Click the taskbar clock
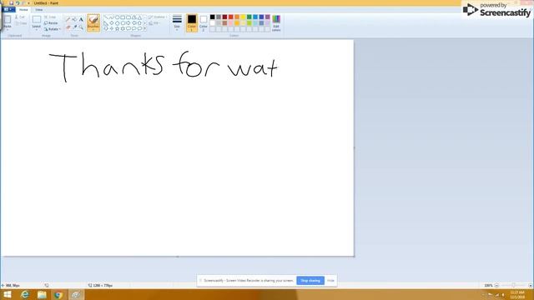Screen dimensions: 534x300 pyautogui.click(x=517, y=294)
